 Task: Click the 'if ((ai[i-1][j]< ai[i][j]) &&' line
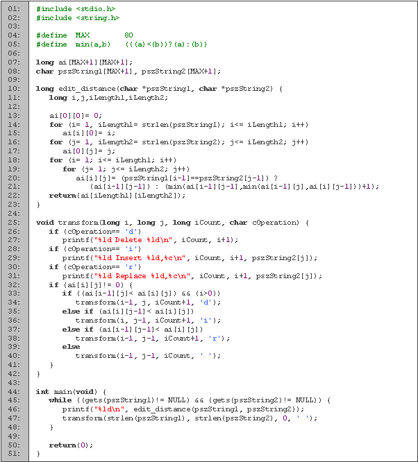(x=142, y=293)
